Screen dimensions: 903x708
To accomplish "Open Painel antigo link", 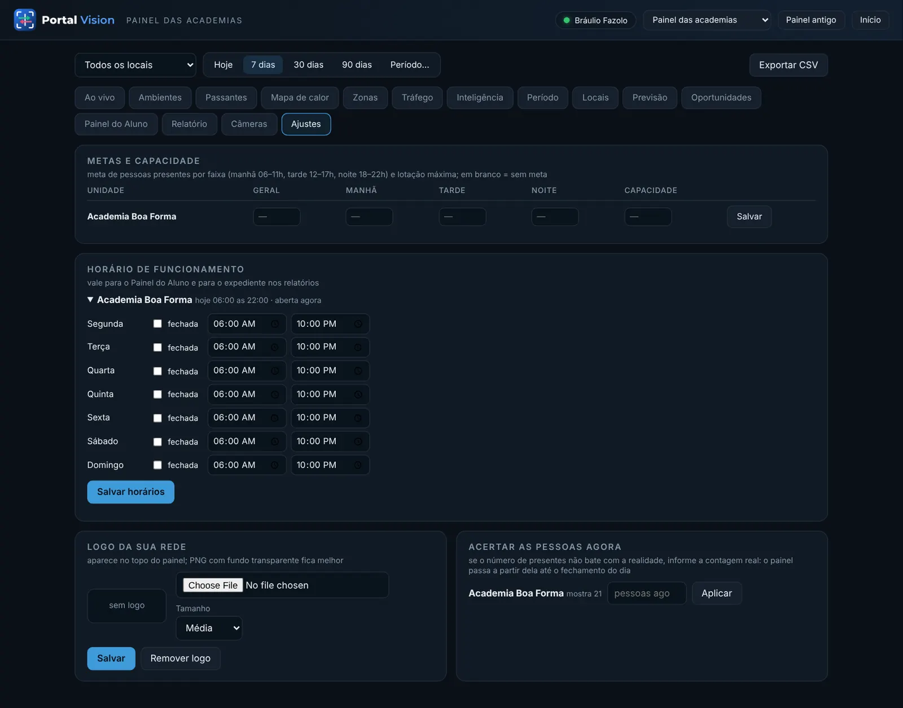I will click(811, 20).
